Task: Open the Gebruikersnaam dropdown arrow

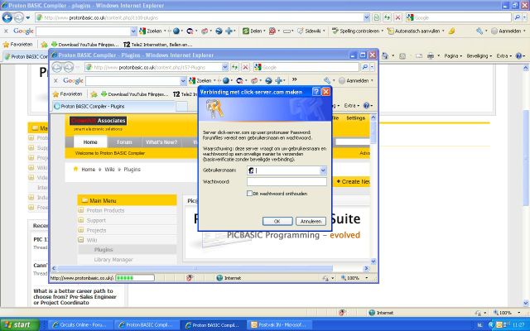Action: coord(323,170)
